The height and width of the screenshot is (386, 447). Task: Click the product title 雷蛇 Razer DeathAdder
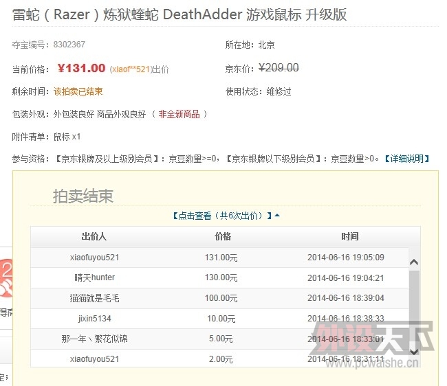pyautogui.click(x=179, y=14)
